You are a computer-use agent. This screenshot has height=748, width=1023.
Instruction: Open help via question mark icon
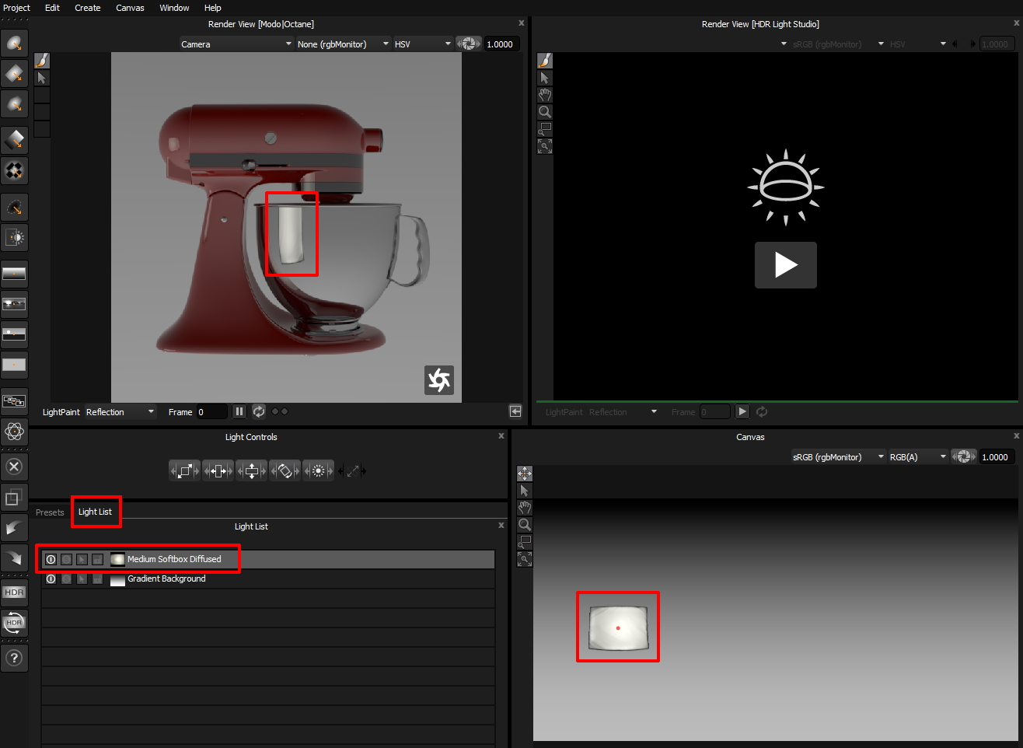coord(14,658)
